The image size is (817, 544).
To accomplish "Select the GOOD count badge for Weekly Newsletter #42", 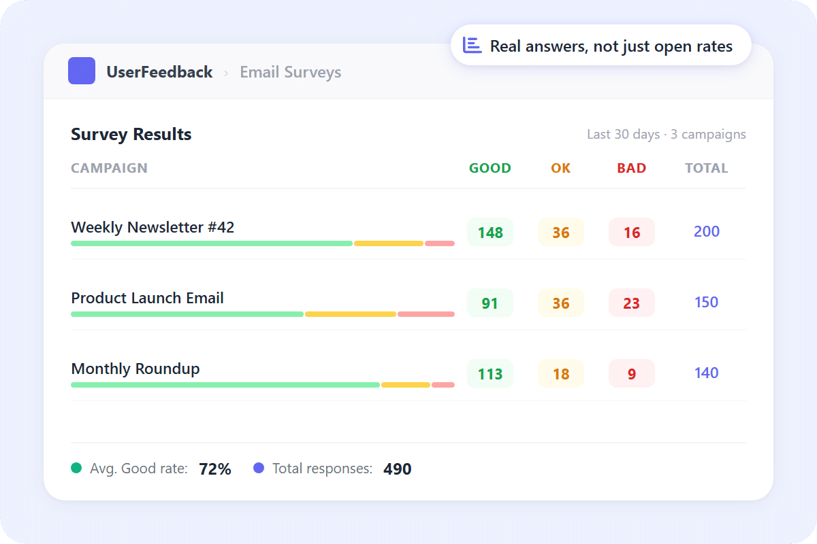I will 490,232.
